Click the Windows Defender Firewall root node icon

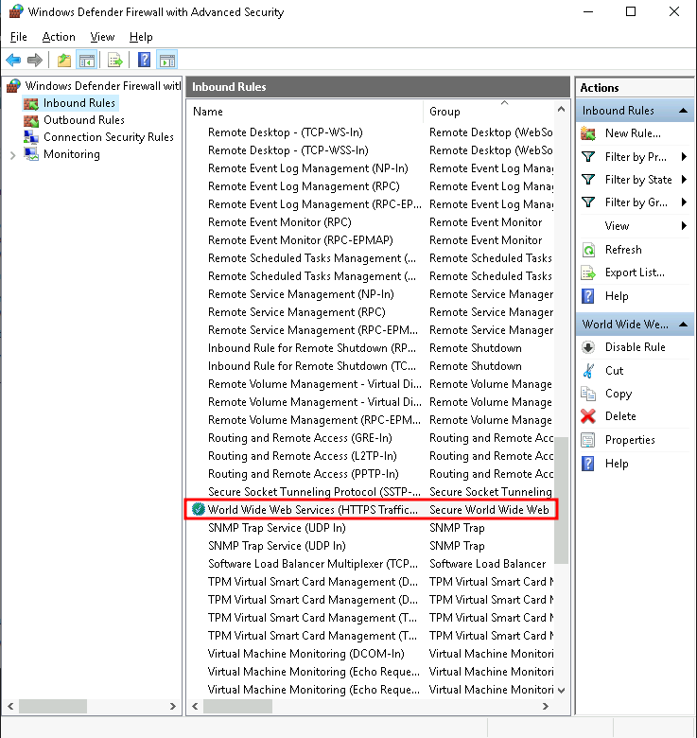(14, 86)
